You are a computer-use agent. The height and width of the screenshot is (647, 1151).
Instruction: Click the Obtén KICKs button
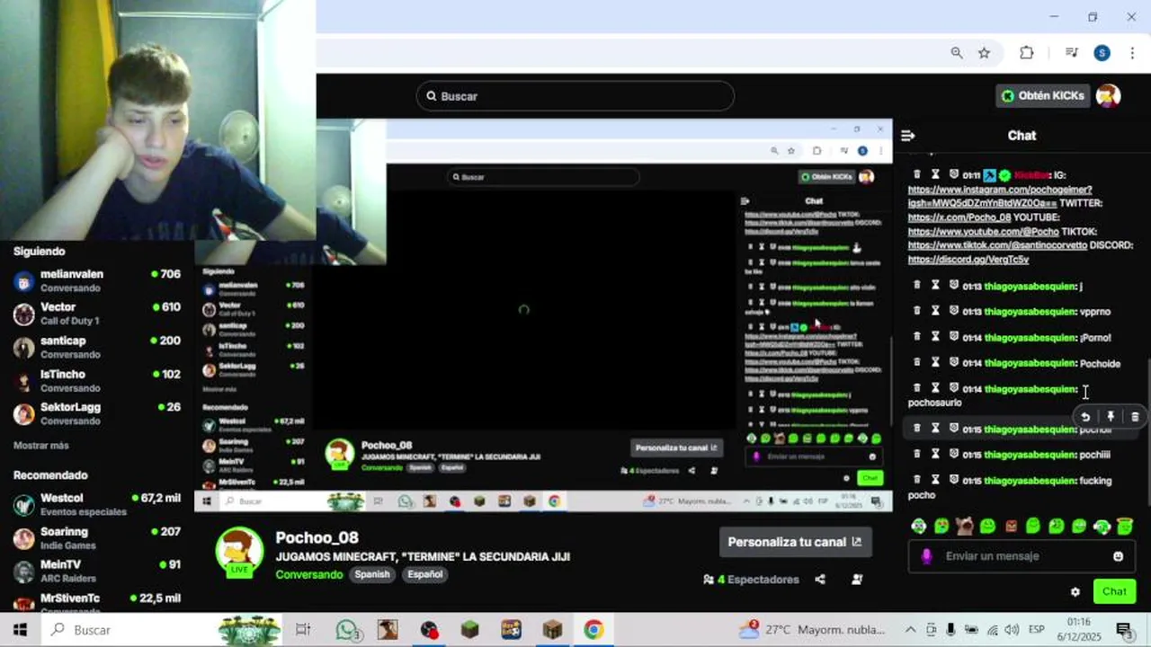point(1042,95)
